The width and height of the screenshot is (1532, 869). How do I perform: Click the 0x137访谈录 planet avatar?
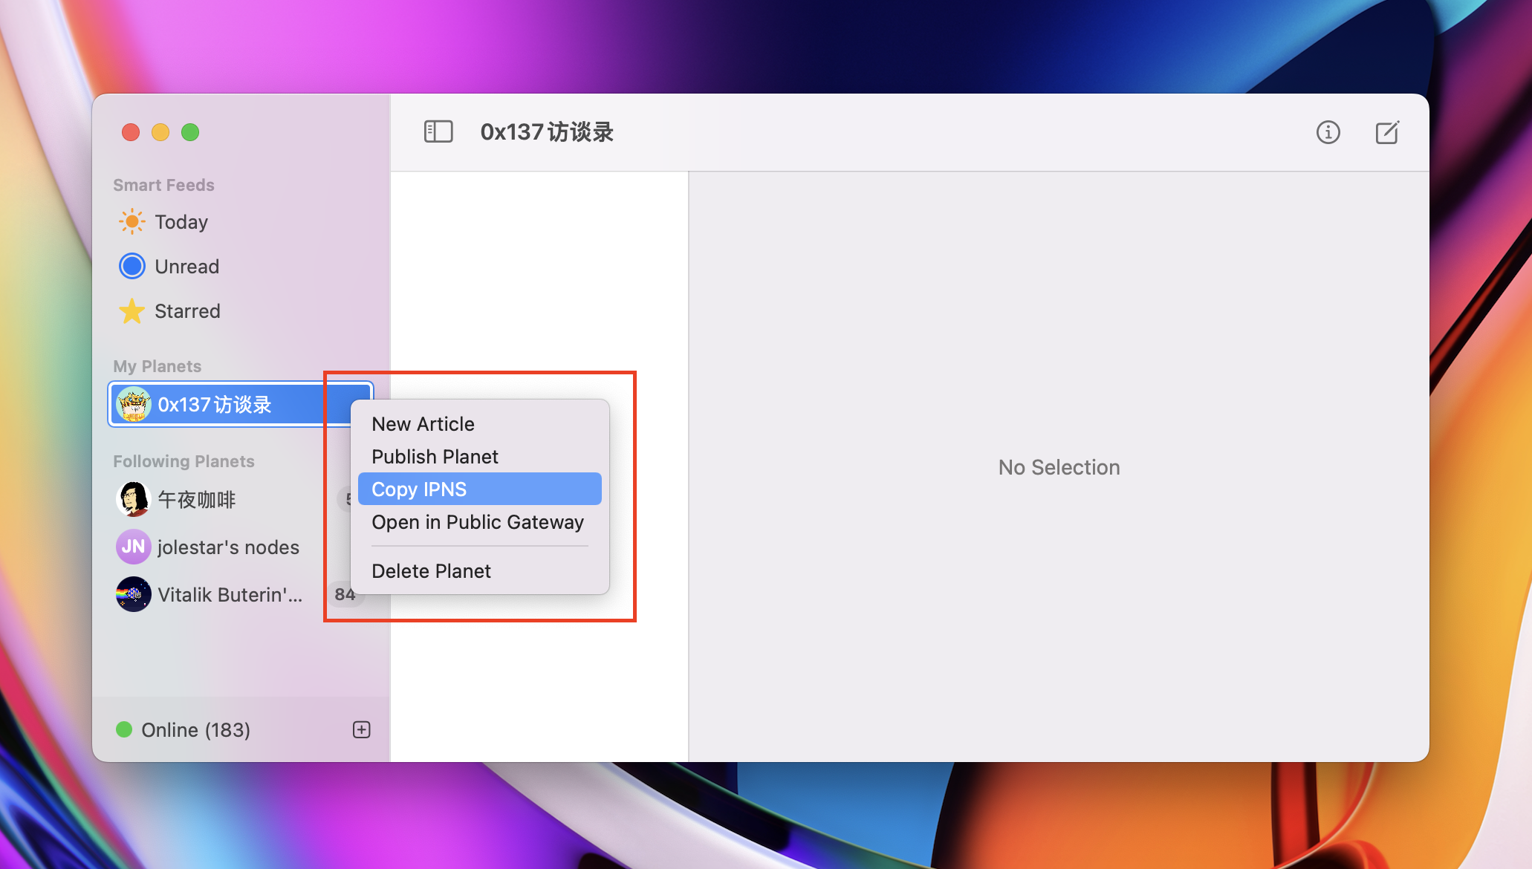[x=134, y=405]
